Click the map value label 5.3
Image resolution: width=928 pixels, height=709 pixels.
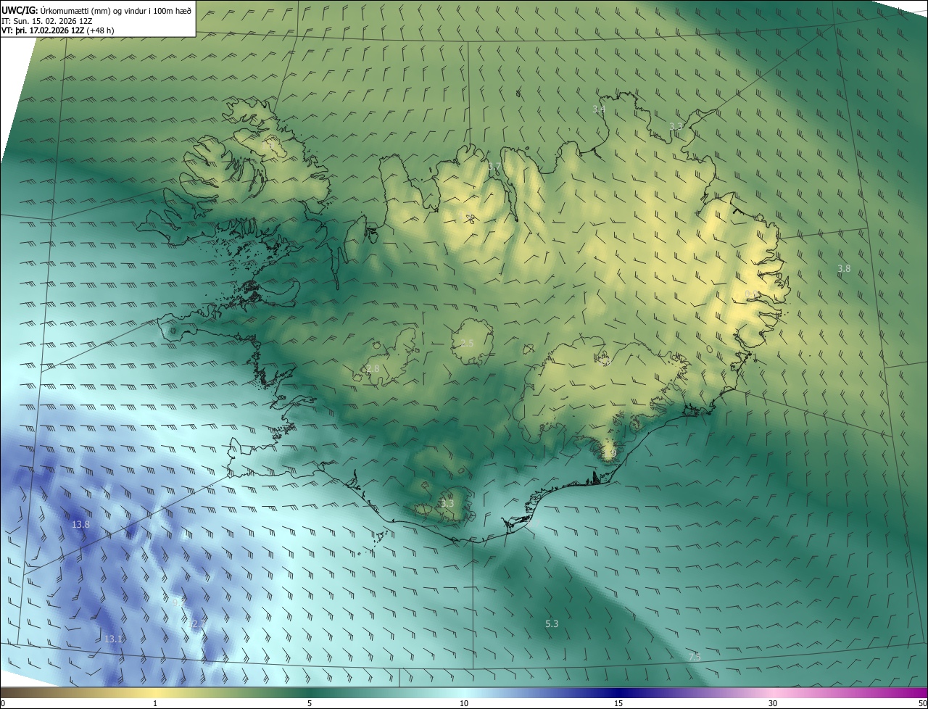pyautogui.click(x=552, y=623)
